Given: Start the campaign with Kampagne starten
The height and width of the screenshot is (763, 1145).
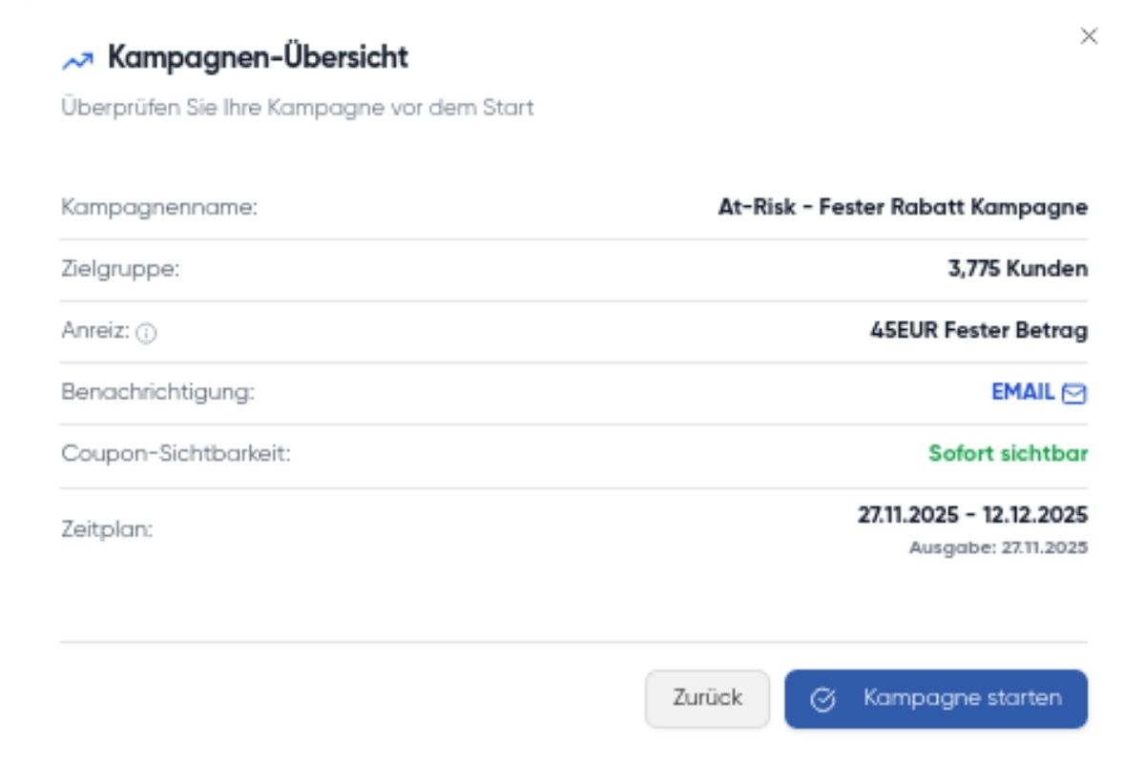Looking at the screenshot, I should (x=935, y=699).
